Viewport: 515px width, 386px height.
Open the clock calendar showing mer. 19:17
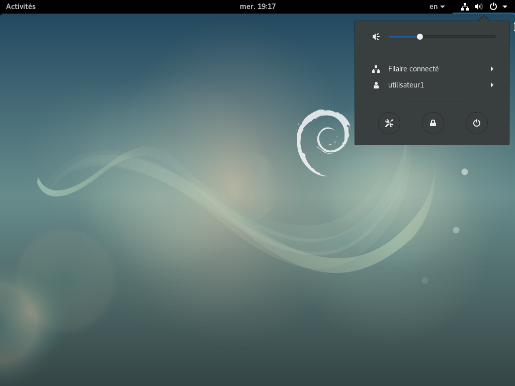(257, 7)
